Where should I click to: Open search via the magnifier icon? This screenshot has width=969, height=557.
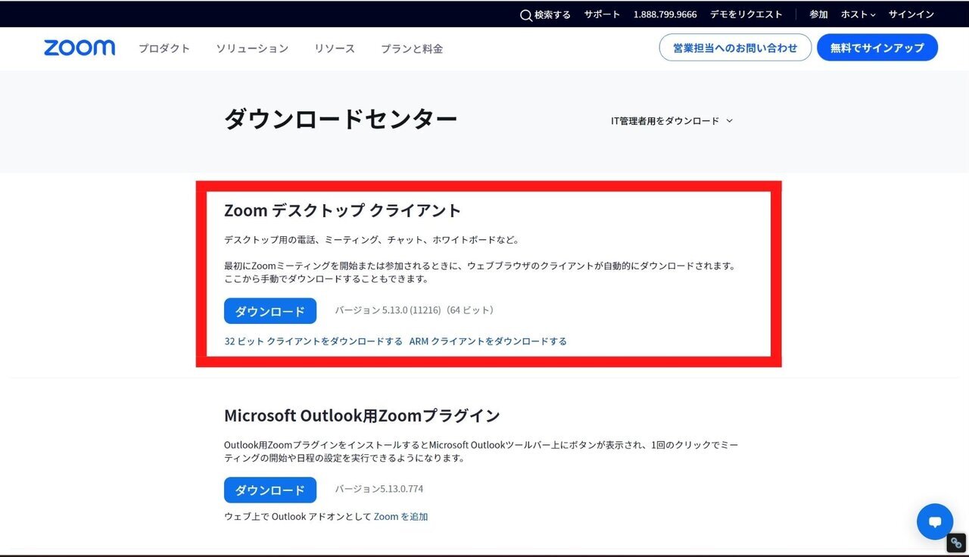pyautogui.click(x=526, y=15)
